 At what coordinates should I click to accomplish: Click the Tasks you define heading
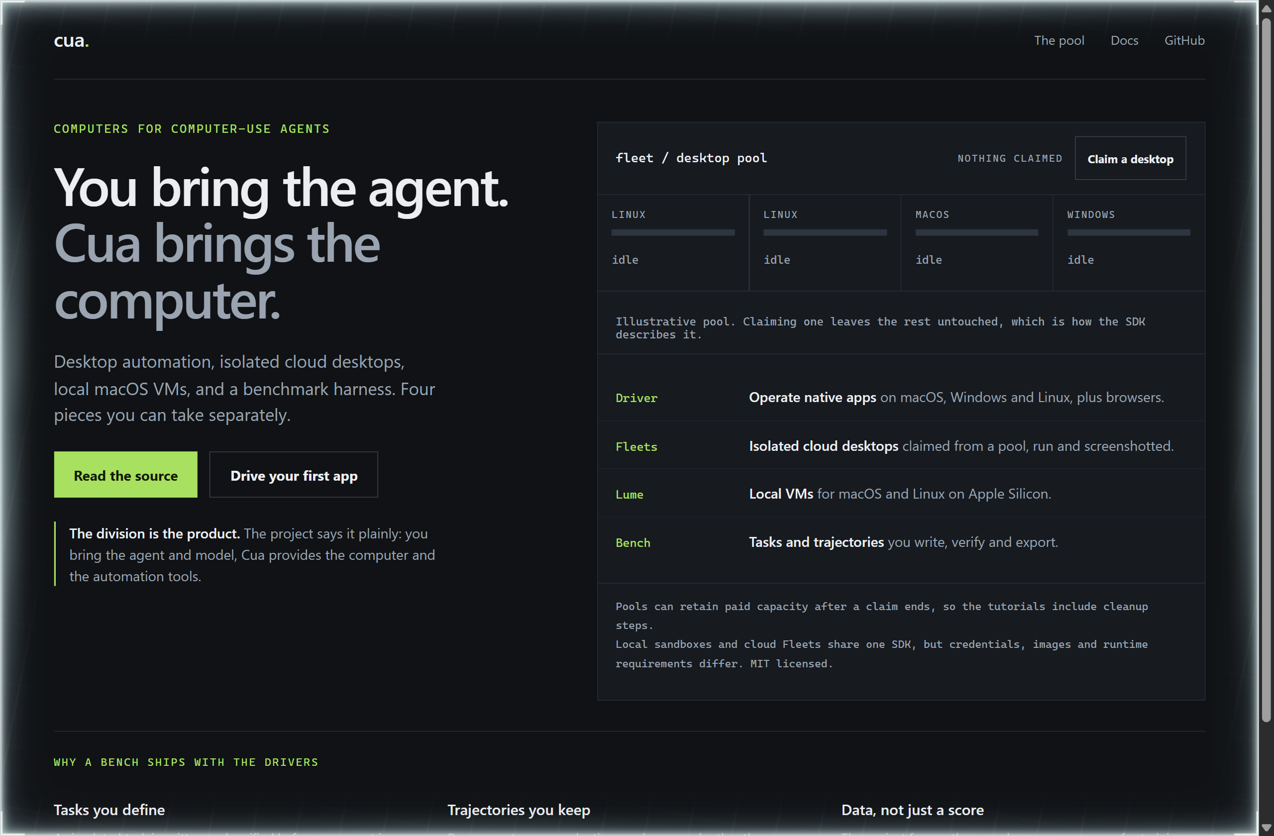pyautogui.click(x=109, y=810)
